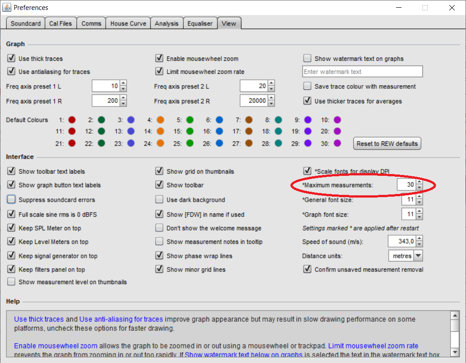The width and height of the screenshot is (466, 363).
Task: Decrease Freq axis preset 2 R value
Action: [x=271, y=104]
